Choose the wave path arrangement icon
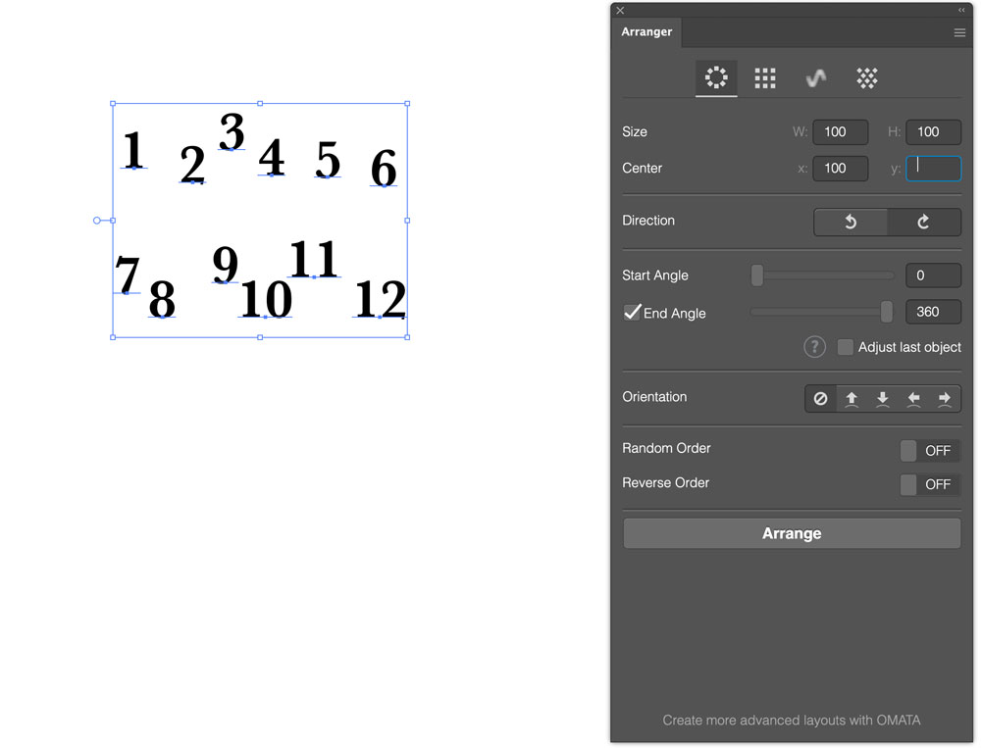Screen dimensions: 981x748 pyautogui.click(x=816, y=78)
